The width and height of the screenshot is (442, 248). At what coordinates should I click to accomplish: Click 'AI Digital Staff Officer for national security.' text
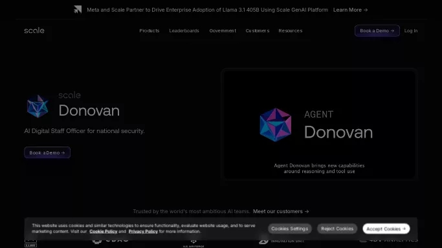84,131
